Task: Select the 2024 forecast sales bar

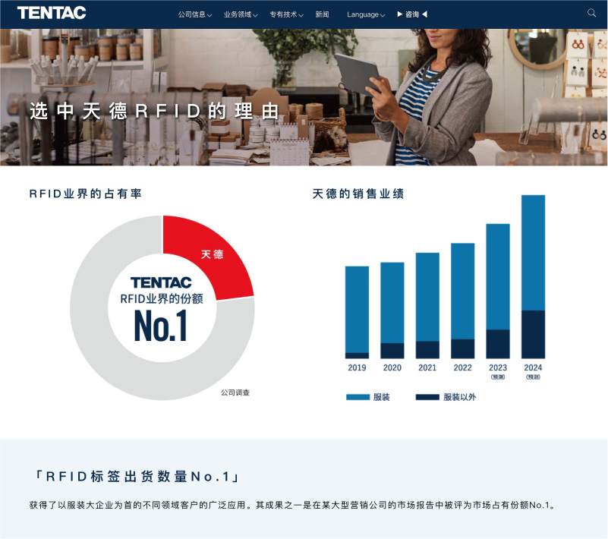Action: tap(533, 276)
